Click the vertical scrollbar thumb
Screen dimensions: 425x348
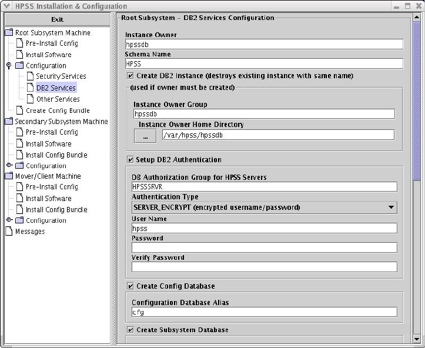tap(417, 101)
